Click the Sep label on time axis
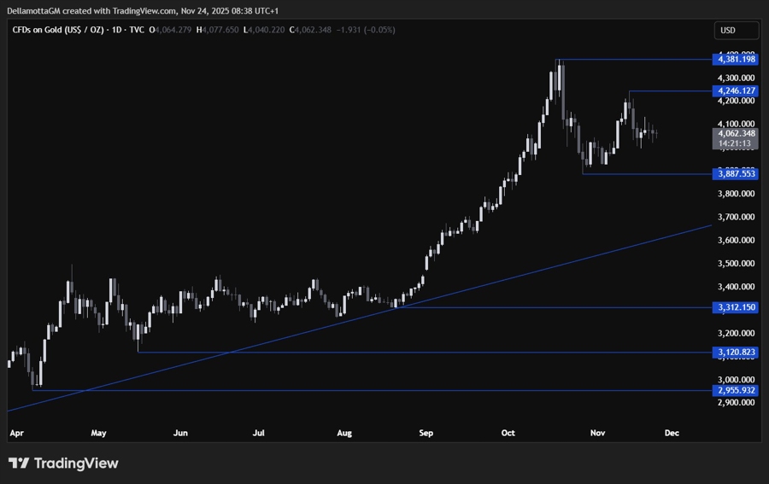This screenshot has height=484, width=769. [426, 434]
